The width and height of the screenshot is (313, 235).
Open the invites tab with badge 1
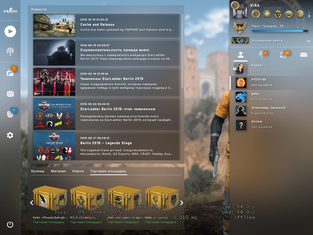point(263,54)
